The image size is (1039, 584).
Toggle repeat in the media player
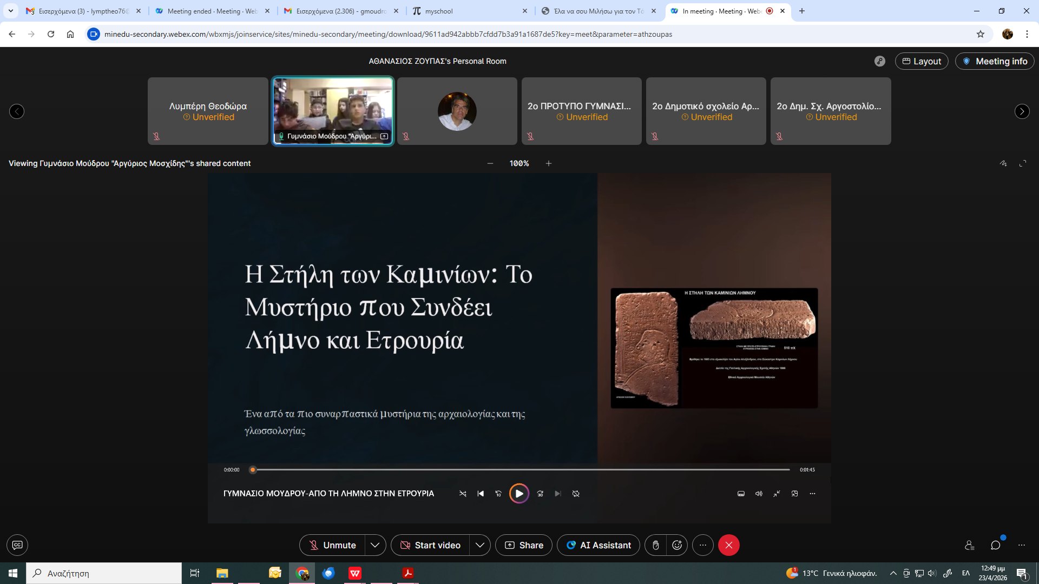click(576, 494)
